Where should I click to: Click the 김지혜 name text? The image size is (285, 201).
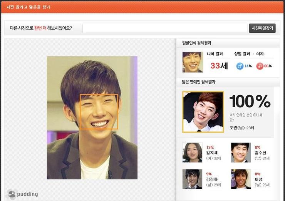click(x=212, y=153)
